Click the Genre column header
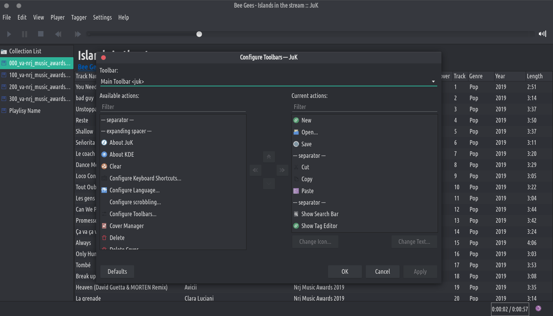The height and width of the screenshot is (316, 553). (x=480, y=76)
